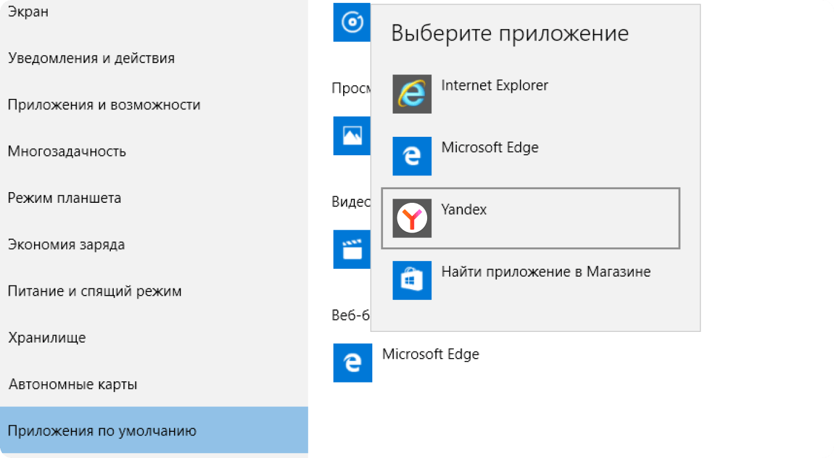834x458 pixels.
Task: Click the music player disc icon
Action: [x=352, y=23]
